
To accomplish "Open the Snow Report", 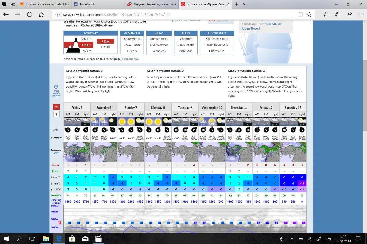I will pyautogui.click(x=159, y=39).
